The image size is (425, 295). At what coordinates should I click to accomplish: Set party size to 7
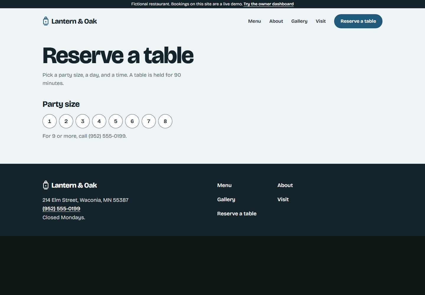149,121
